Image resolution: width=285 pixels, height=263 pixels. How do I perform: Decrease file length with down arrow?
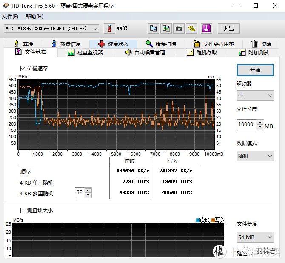(x=260, y=127)
